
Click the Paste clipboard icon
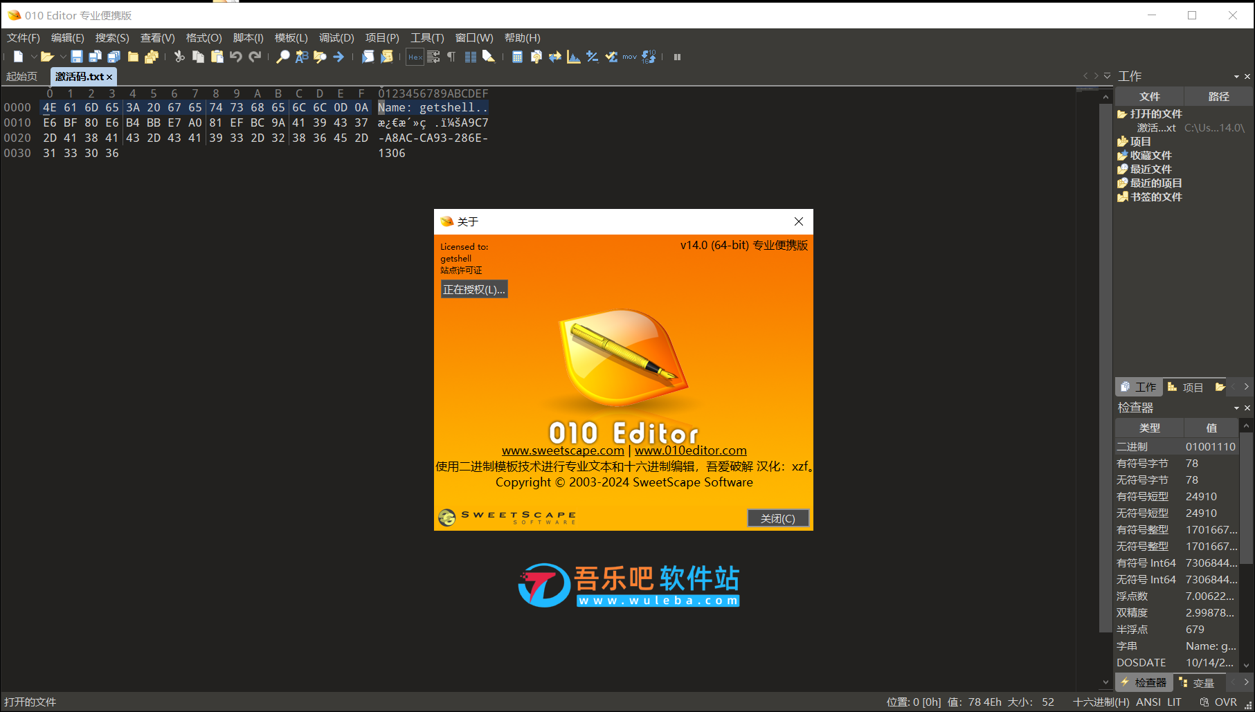click(217, 57)
